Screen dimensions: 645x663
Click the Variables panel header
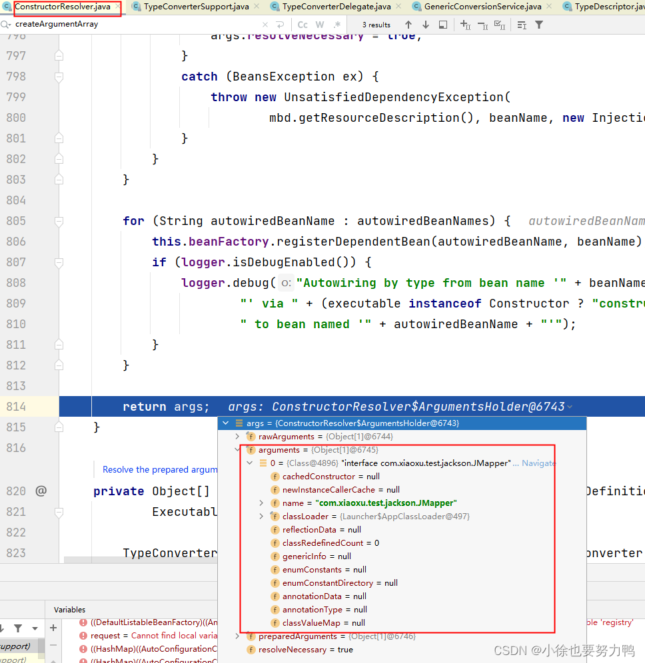tap(69, 609)
